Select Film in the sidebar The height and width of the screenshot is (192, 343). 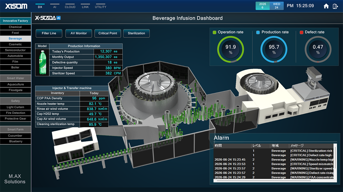(15, 62)
